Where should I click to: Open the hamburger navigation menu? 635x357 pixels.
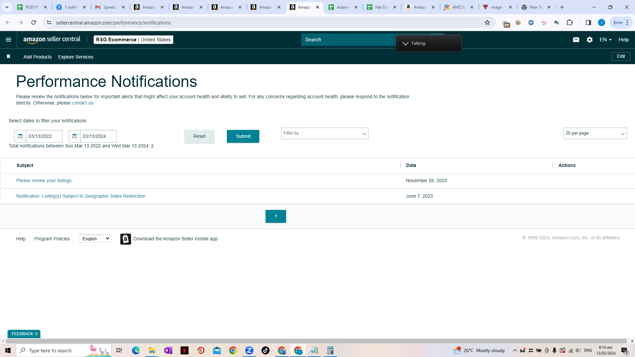[9, 40]
